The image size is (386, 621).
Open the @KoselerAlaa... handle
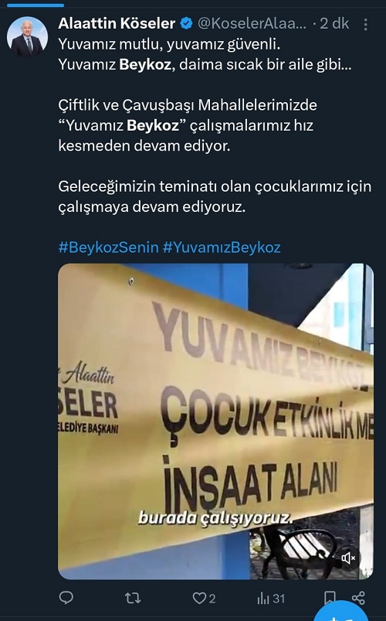coord(252,23)
